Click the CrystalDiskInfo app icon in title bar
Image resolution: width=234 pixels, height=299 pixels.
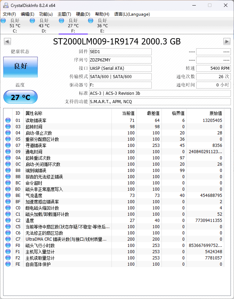click(x=6, y=5)
